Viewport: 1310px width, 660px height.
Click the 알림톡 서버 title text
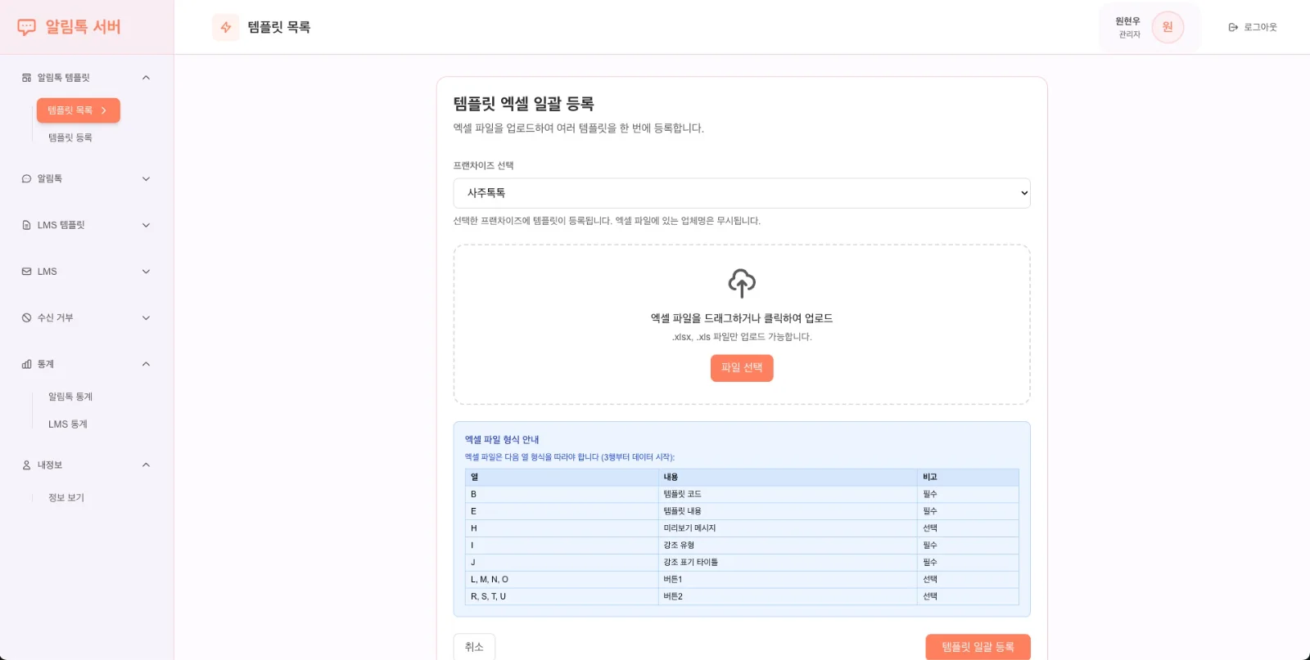pyautogui.click(x=83, y=27)
